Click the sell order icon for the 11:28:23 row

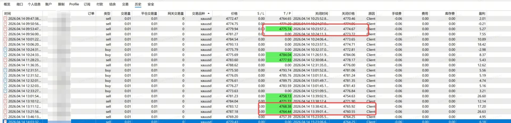click(5, 60)
